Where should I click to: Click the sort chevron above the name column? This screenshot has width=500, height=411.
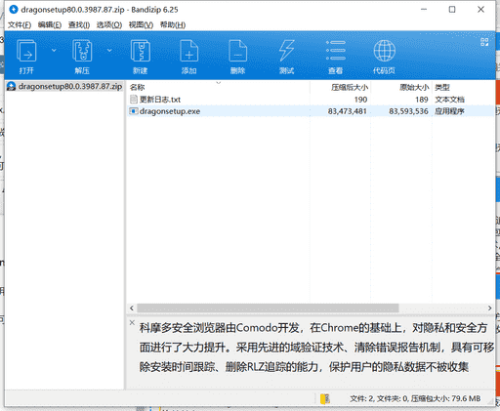(x=219, y=83)
